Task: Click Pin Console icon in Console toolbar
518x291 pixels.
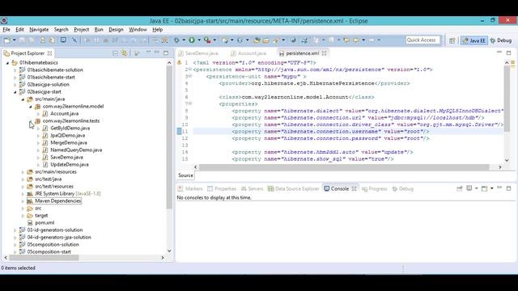Action: point(460,188)
